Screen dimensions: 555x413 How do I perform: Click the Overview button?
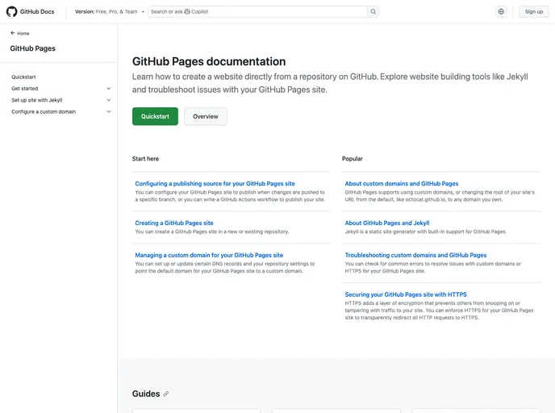tap(206, 116)
